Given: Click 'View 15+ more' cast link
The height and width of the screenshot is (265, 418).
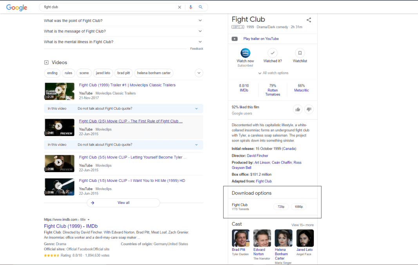Looking at the screenshot, I should click(302, 225).
